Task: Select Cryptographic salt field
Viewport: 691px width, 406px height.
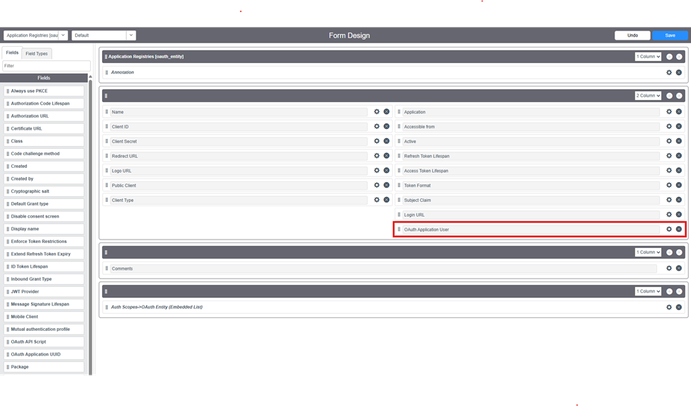Action: 44,191
